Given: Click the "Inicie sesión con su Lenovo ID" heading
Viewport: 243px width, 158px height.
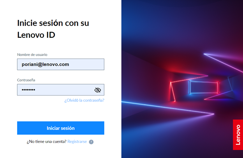Looking at the screenshot, I should (53, 29).
